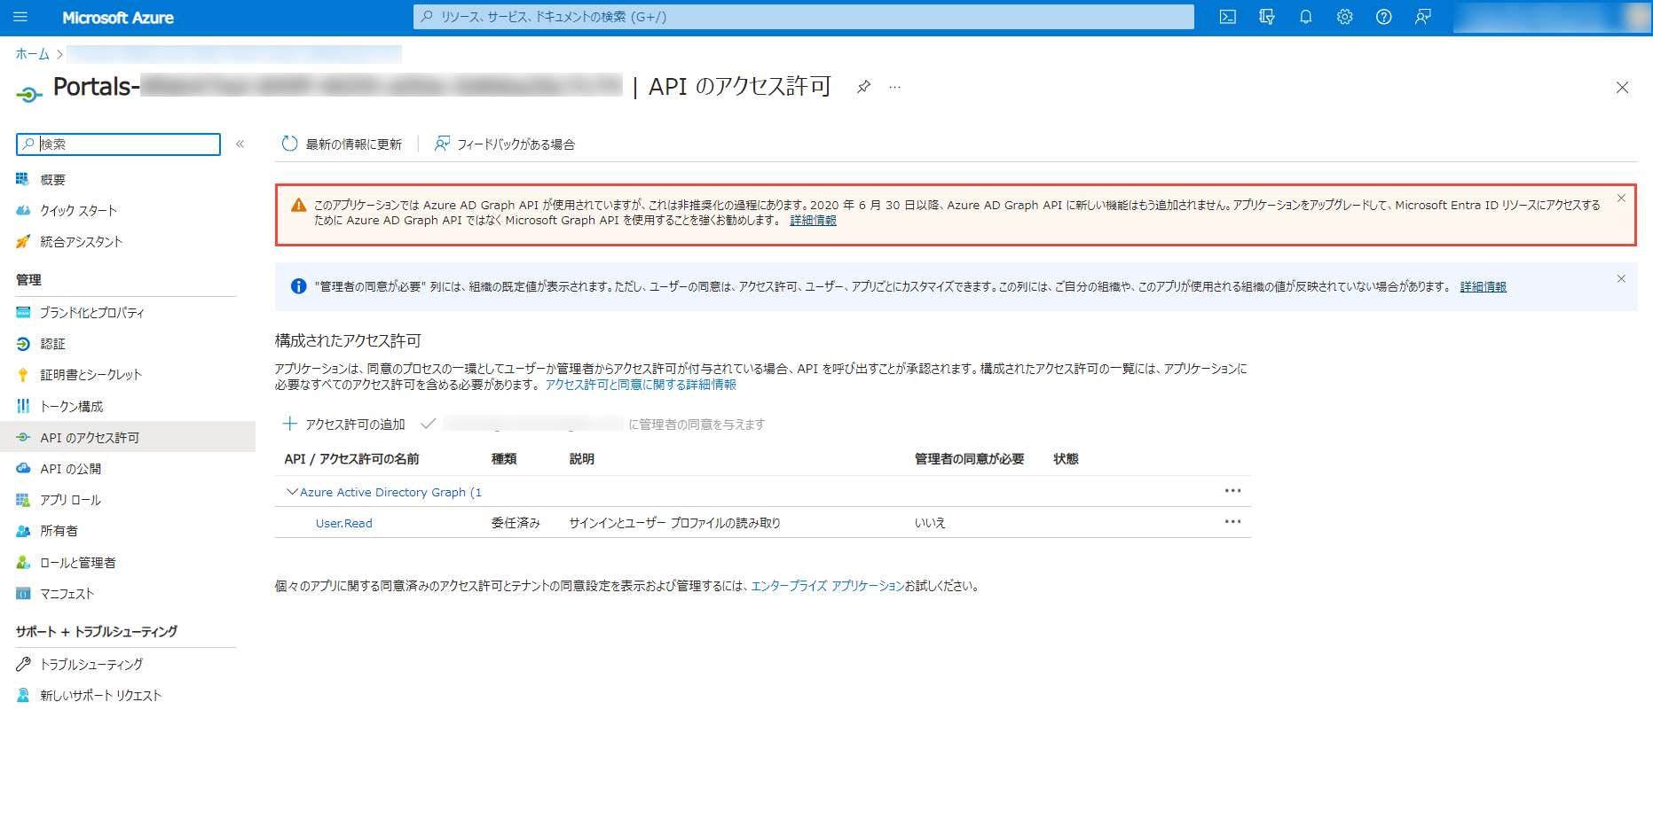Click the 委任済み cell of User.Read
The height and width of the screenshot is (819, 1653).
tap(516, 523)
